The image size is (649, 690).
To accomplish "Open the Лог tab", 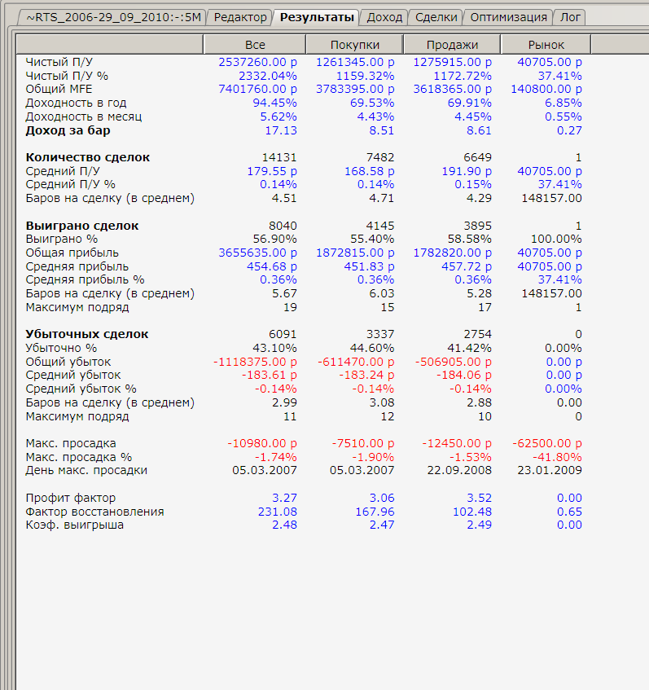I will (570, 17).
